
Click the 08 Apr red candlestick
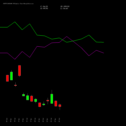coord(7,78)
